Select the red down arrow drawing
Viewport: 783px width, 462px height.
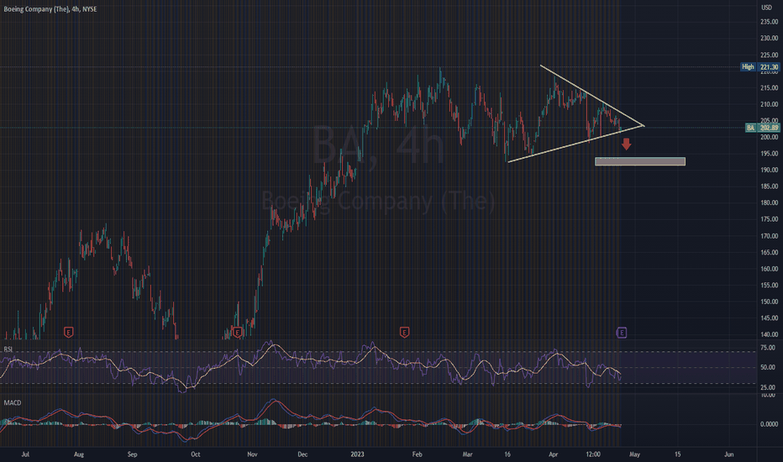pos(626,144)
